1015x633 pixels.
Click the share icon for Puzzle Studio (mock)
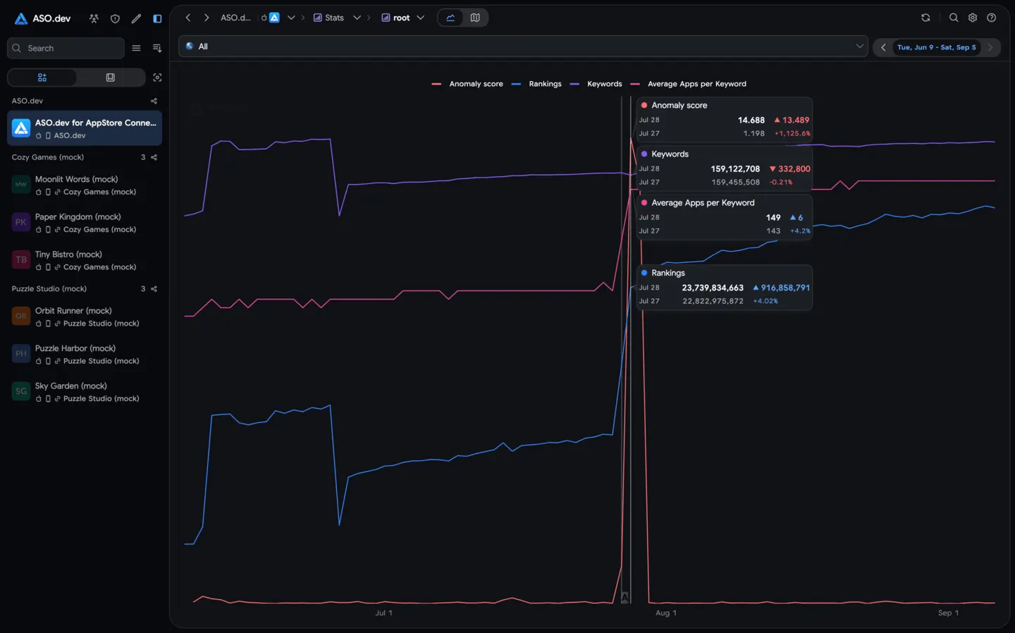154,289
